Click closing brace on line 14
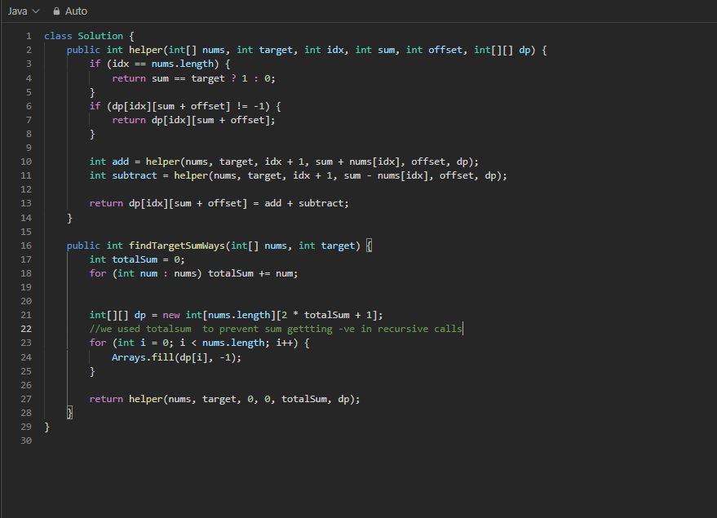The width and height of the screenshot is (717, 518). tap(69, 218)
